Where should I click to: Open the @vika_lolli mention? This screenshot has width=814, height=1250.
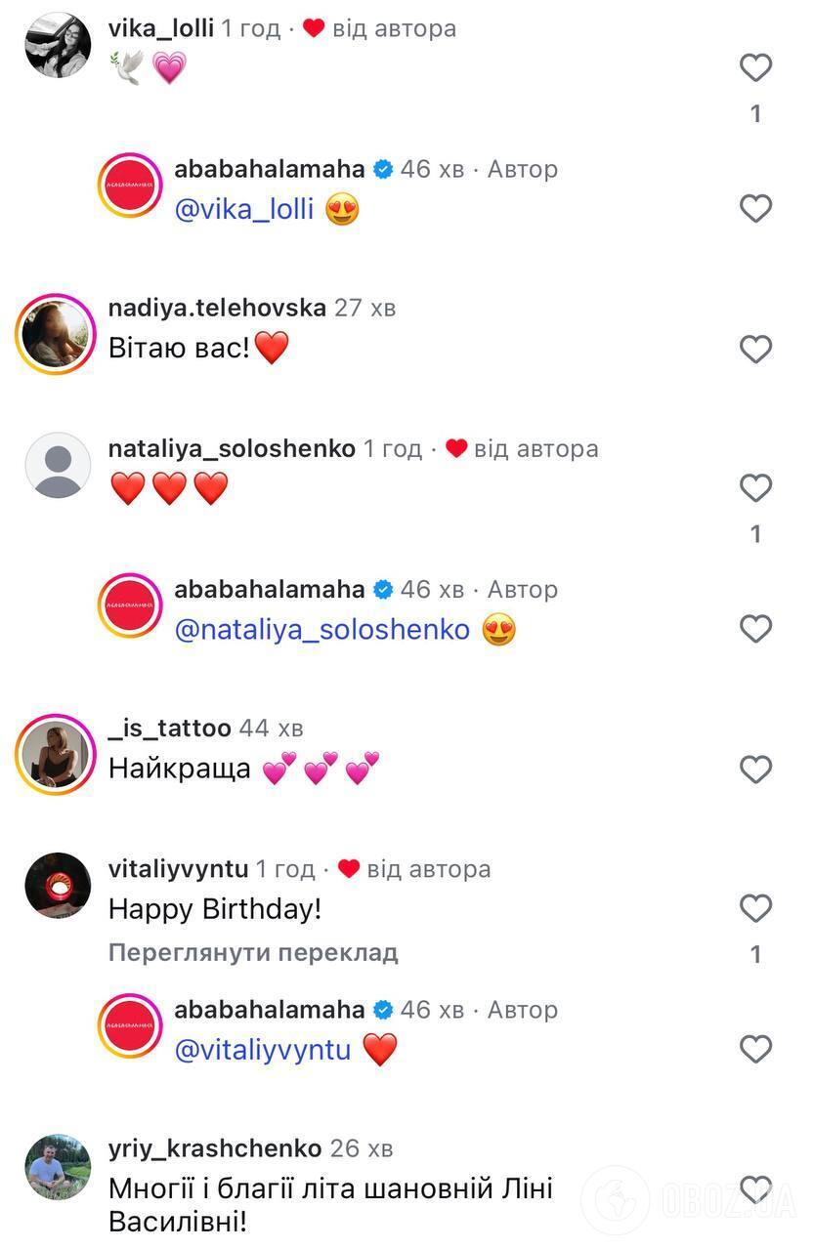click(x=244, y=210)
